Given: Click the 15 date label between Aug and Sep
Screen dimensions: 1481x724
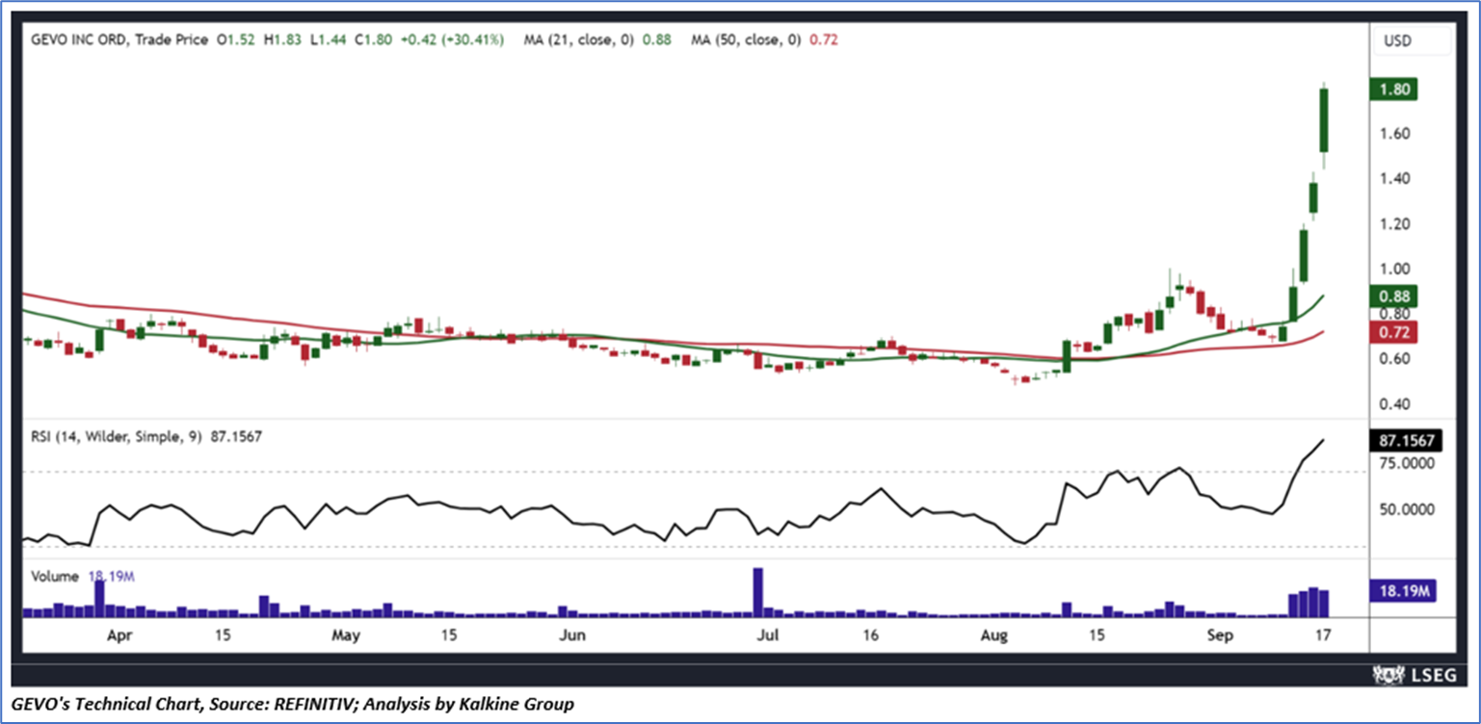Looking at the screenshot, I should pyautogui.click(x=1097, y=636).
